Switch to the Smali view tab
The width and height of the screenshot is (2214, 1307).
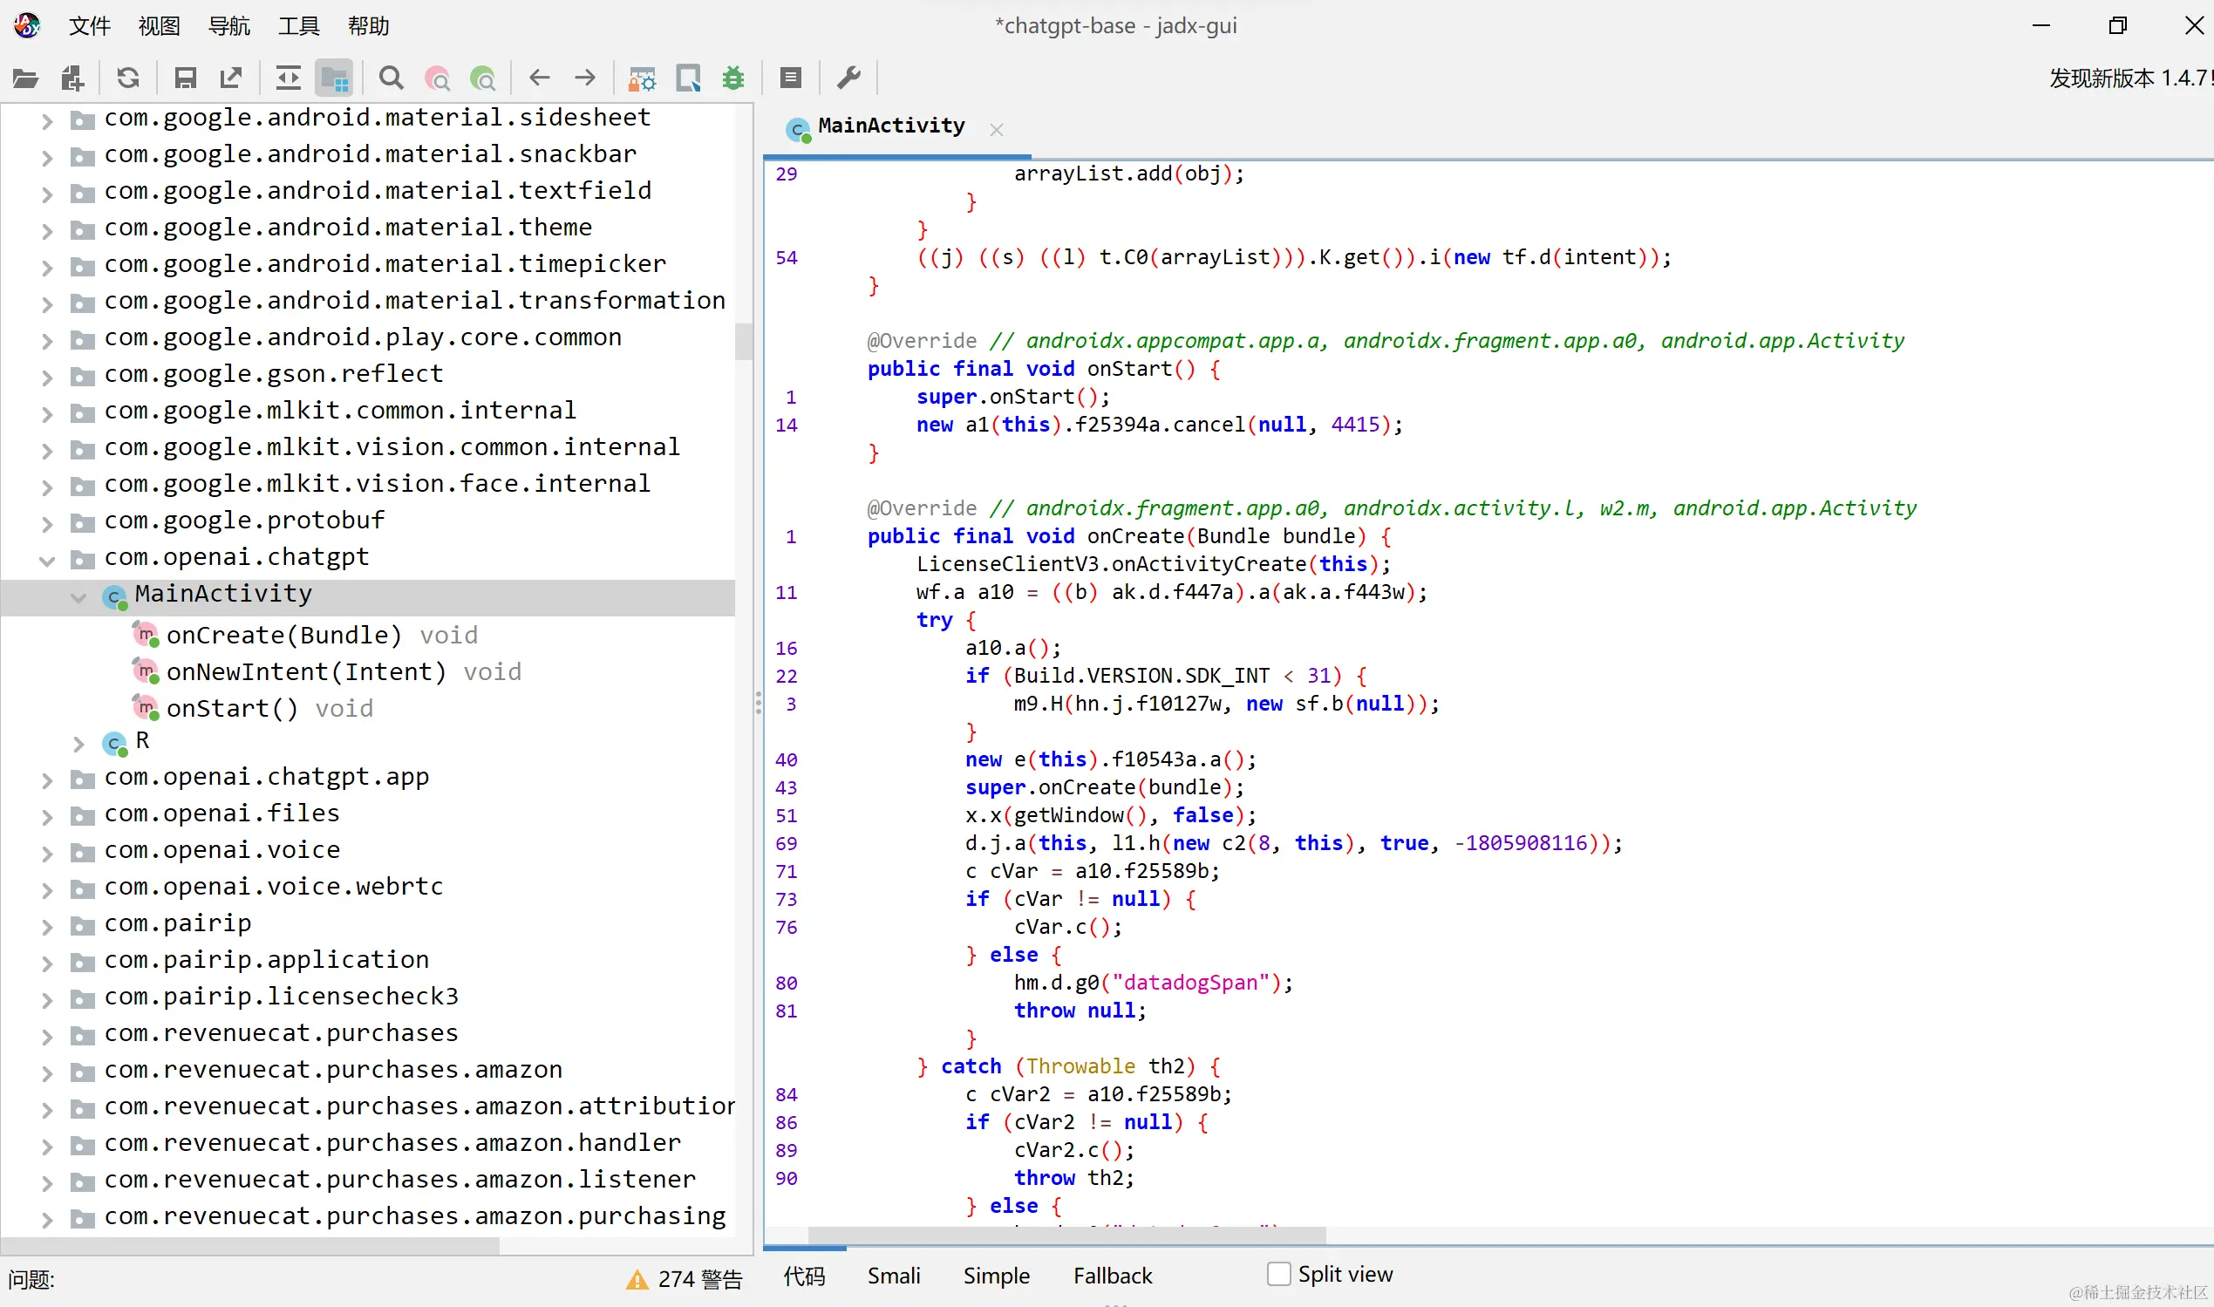[x=894, y=1276]
